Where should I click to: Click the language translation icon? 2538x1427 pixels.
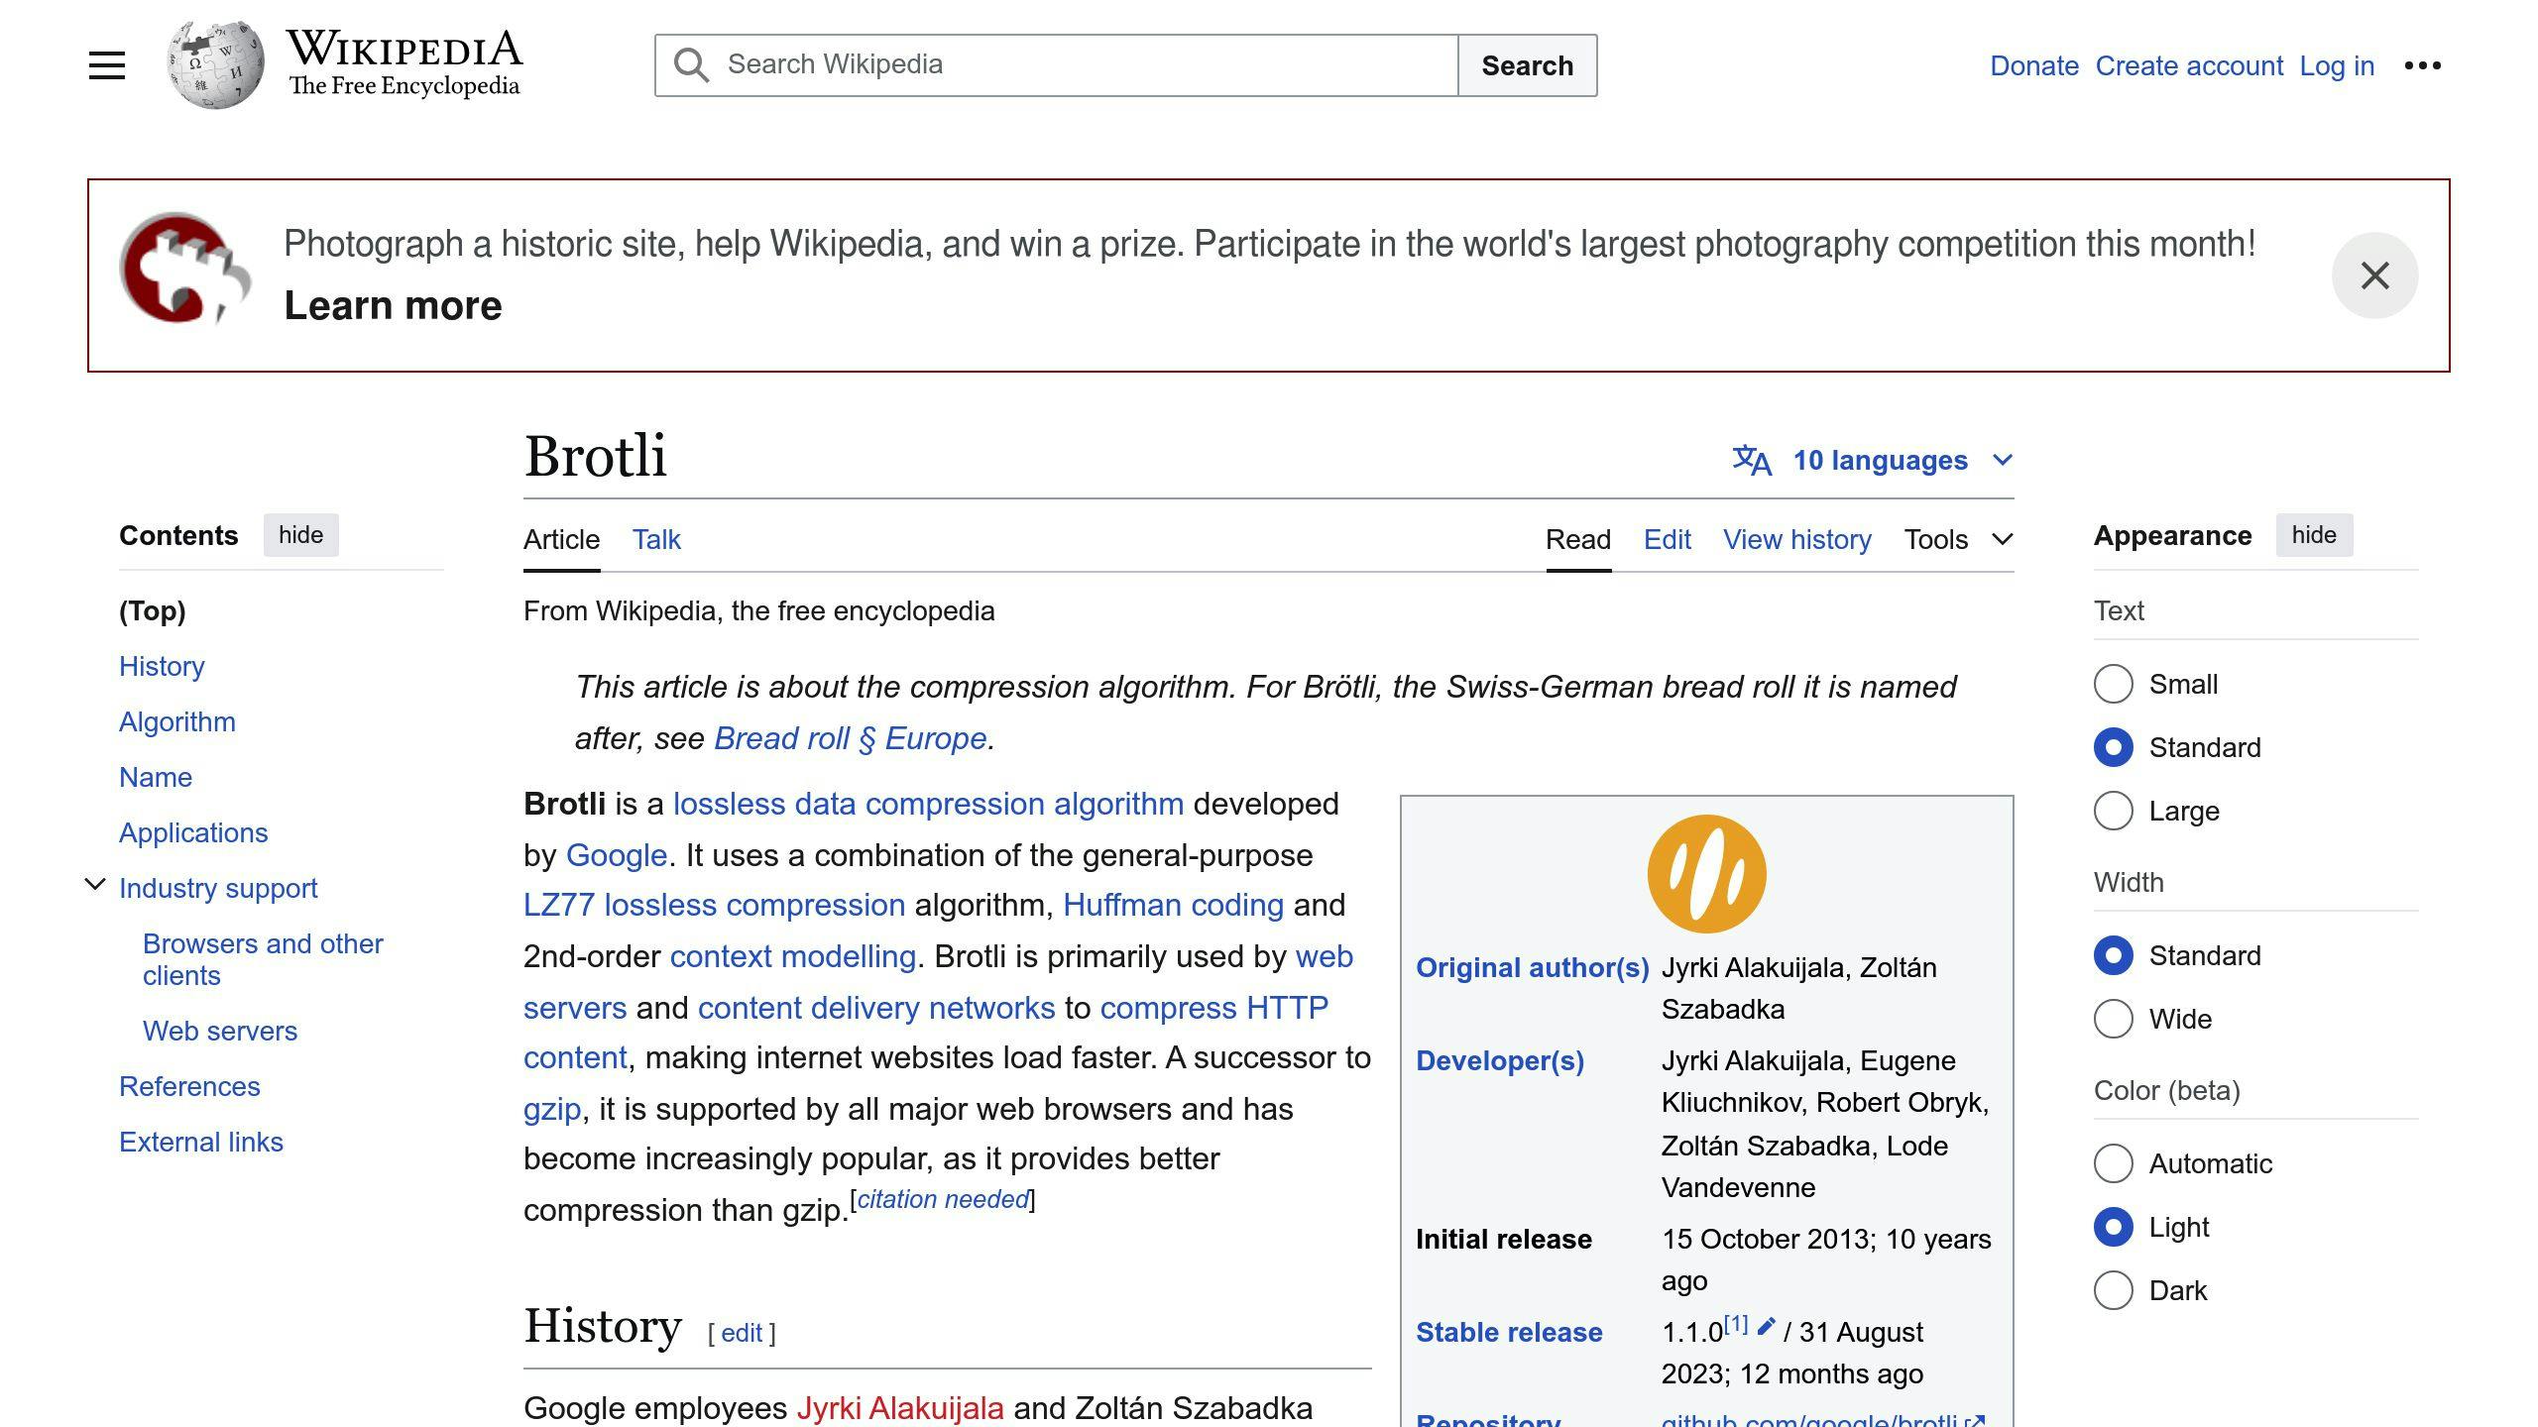click(1752, 460)
